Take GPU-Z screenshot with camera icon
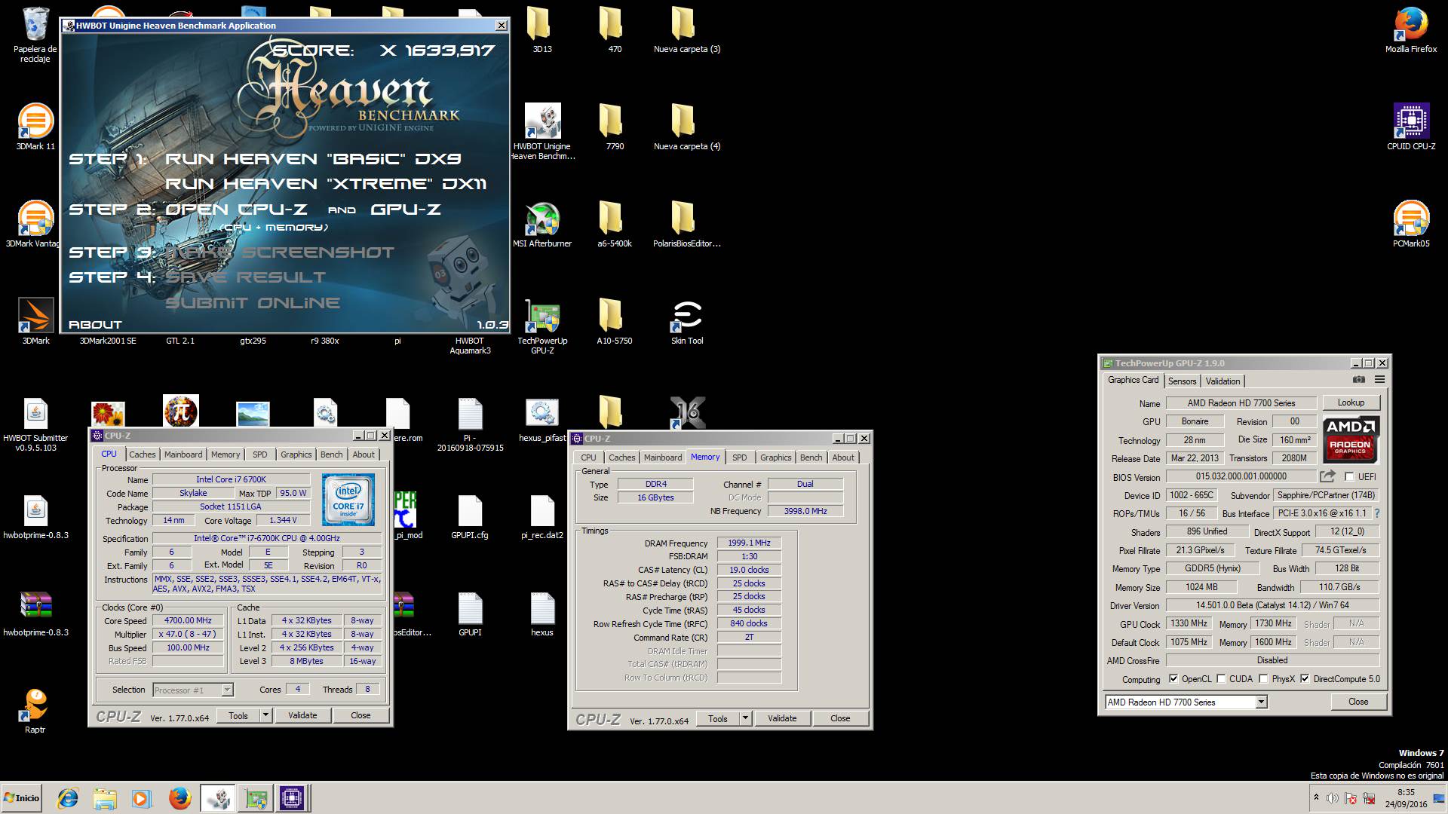Screen dimensions: 1448x814 click(x=1358, y=380)
